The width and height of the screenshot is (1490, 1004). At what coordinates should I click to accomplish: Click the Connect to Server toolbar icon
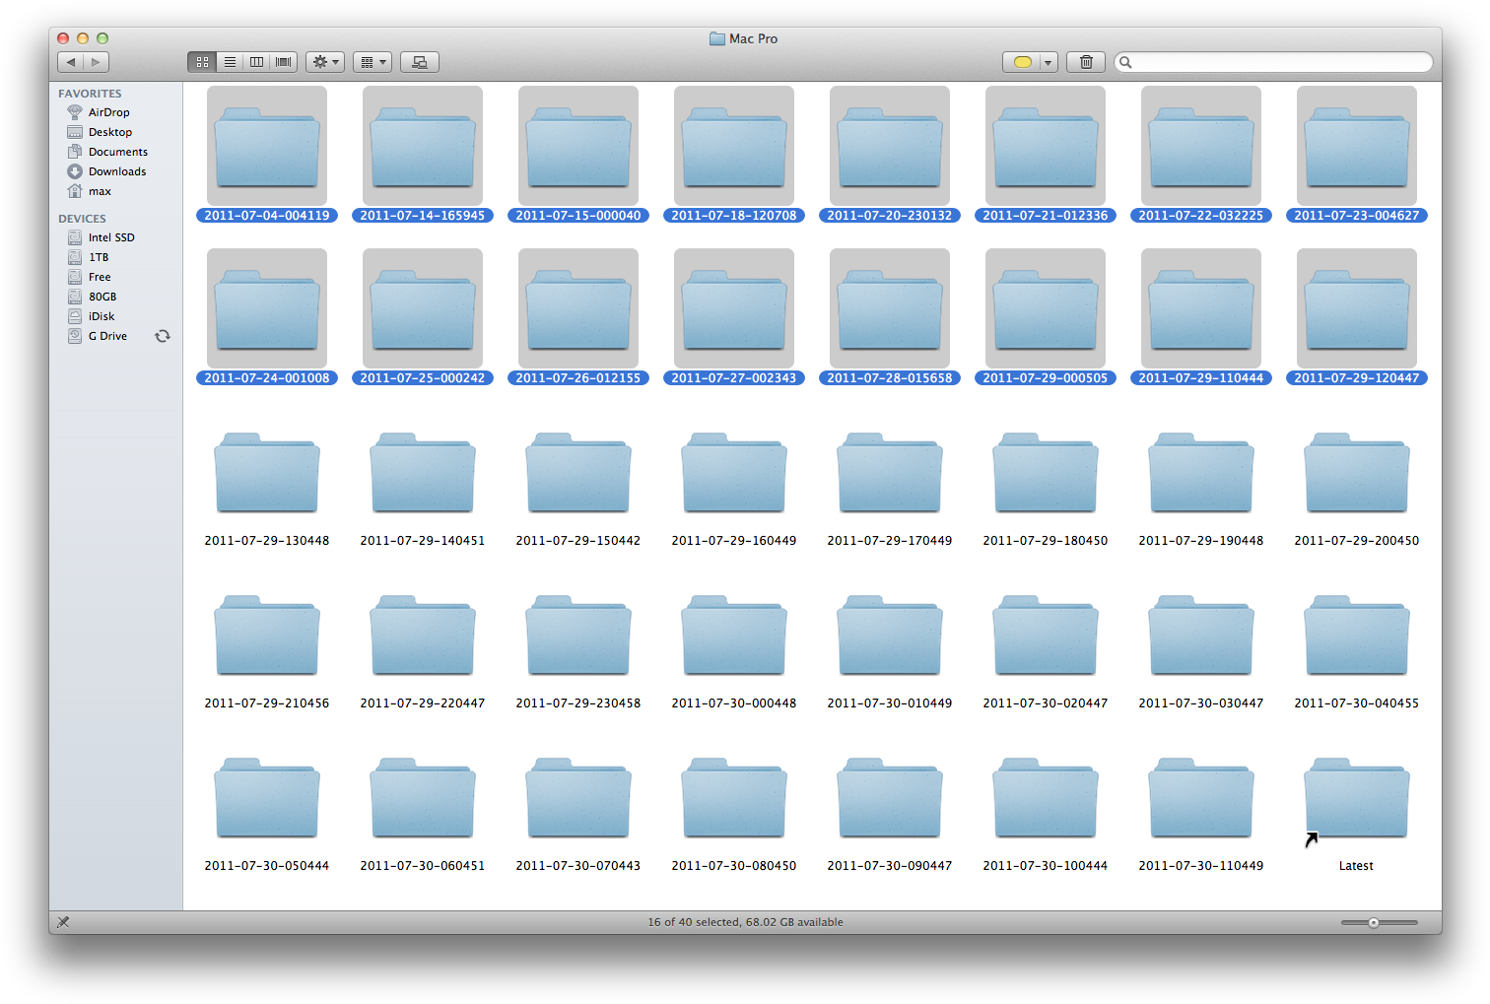pos(420,62)
